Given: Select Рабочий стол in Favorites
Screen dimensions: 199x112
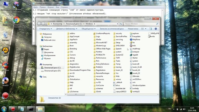Looking at the screenshot, I should click(48, 40).
